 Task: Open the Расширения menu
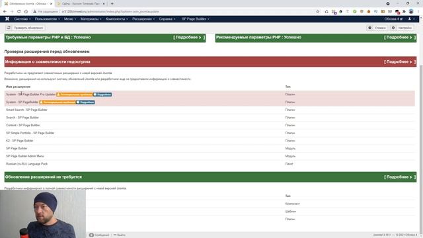point(143,19)
